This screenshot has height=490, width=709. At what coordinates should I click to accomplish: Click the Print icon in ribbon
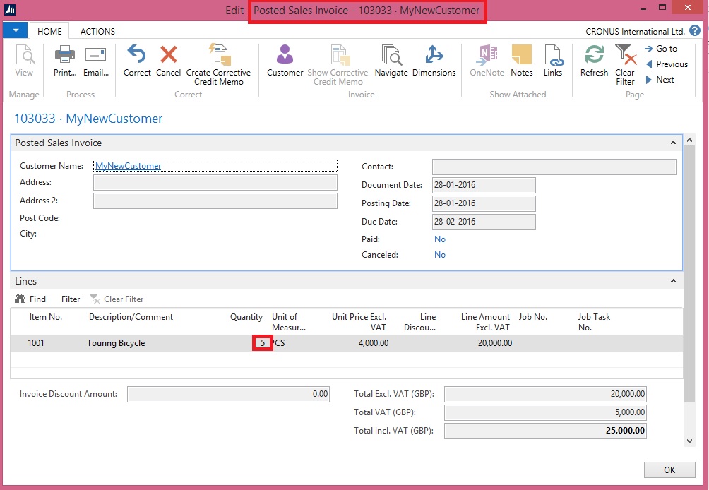[x=65, y=55]
